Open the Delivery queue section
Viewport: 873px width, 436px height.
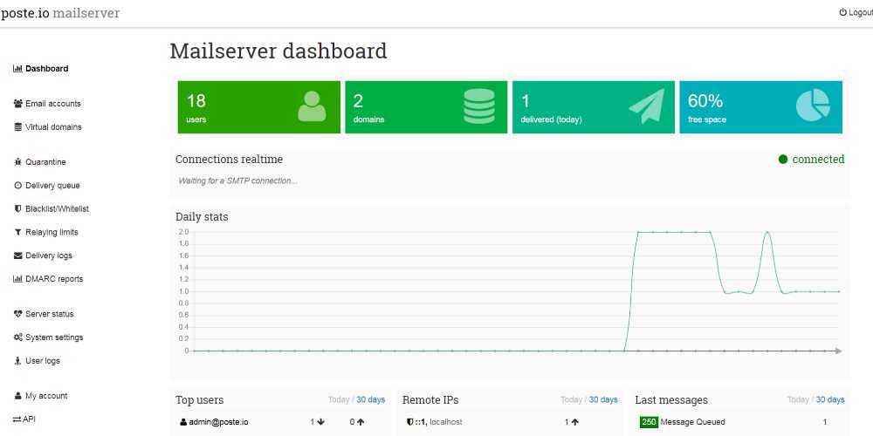pos(52,186)
